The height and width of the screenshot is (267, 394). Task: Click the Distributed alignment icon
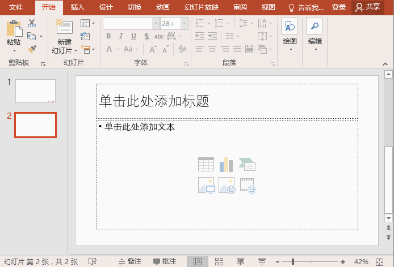[x=250, y=49]
